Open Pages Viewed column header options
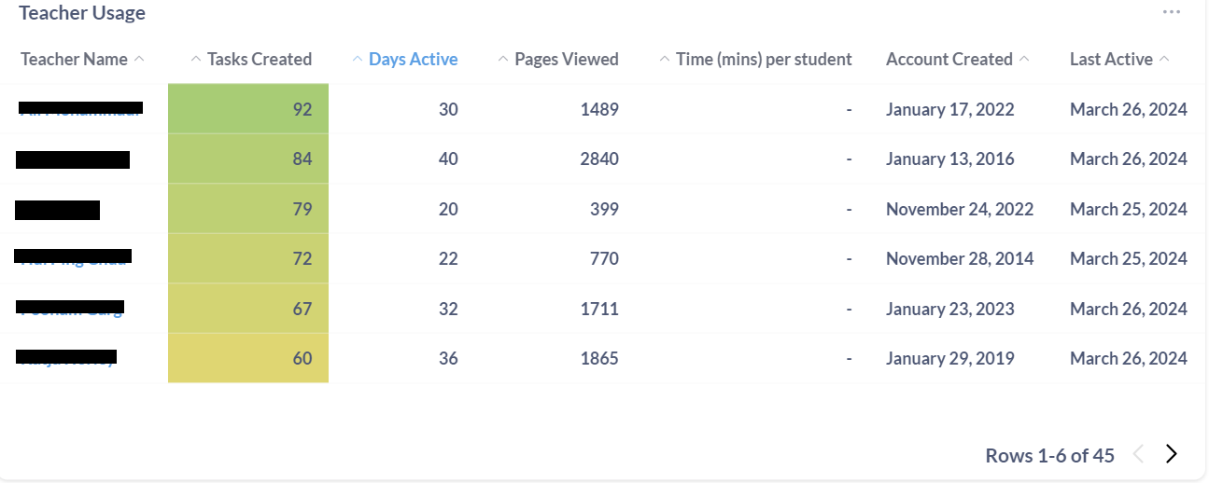Viewport: 1209px width, 483px height. tap(566, 59)
